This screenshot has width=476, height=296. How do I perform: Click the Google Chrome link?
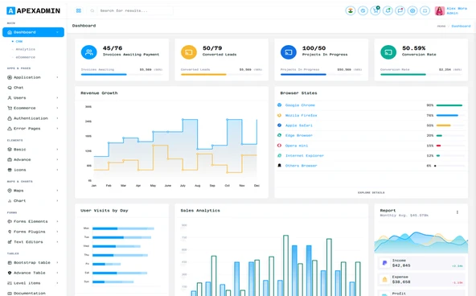(x=300, y=105)
